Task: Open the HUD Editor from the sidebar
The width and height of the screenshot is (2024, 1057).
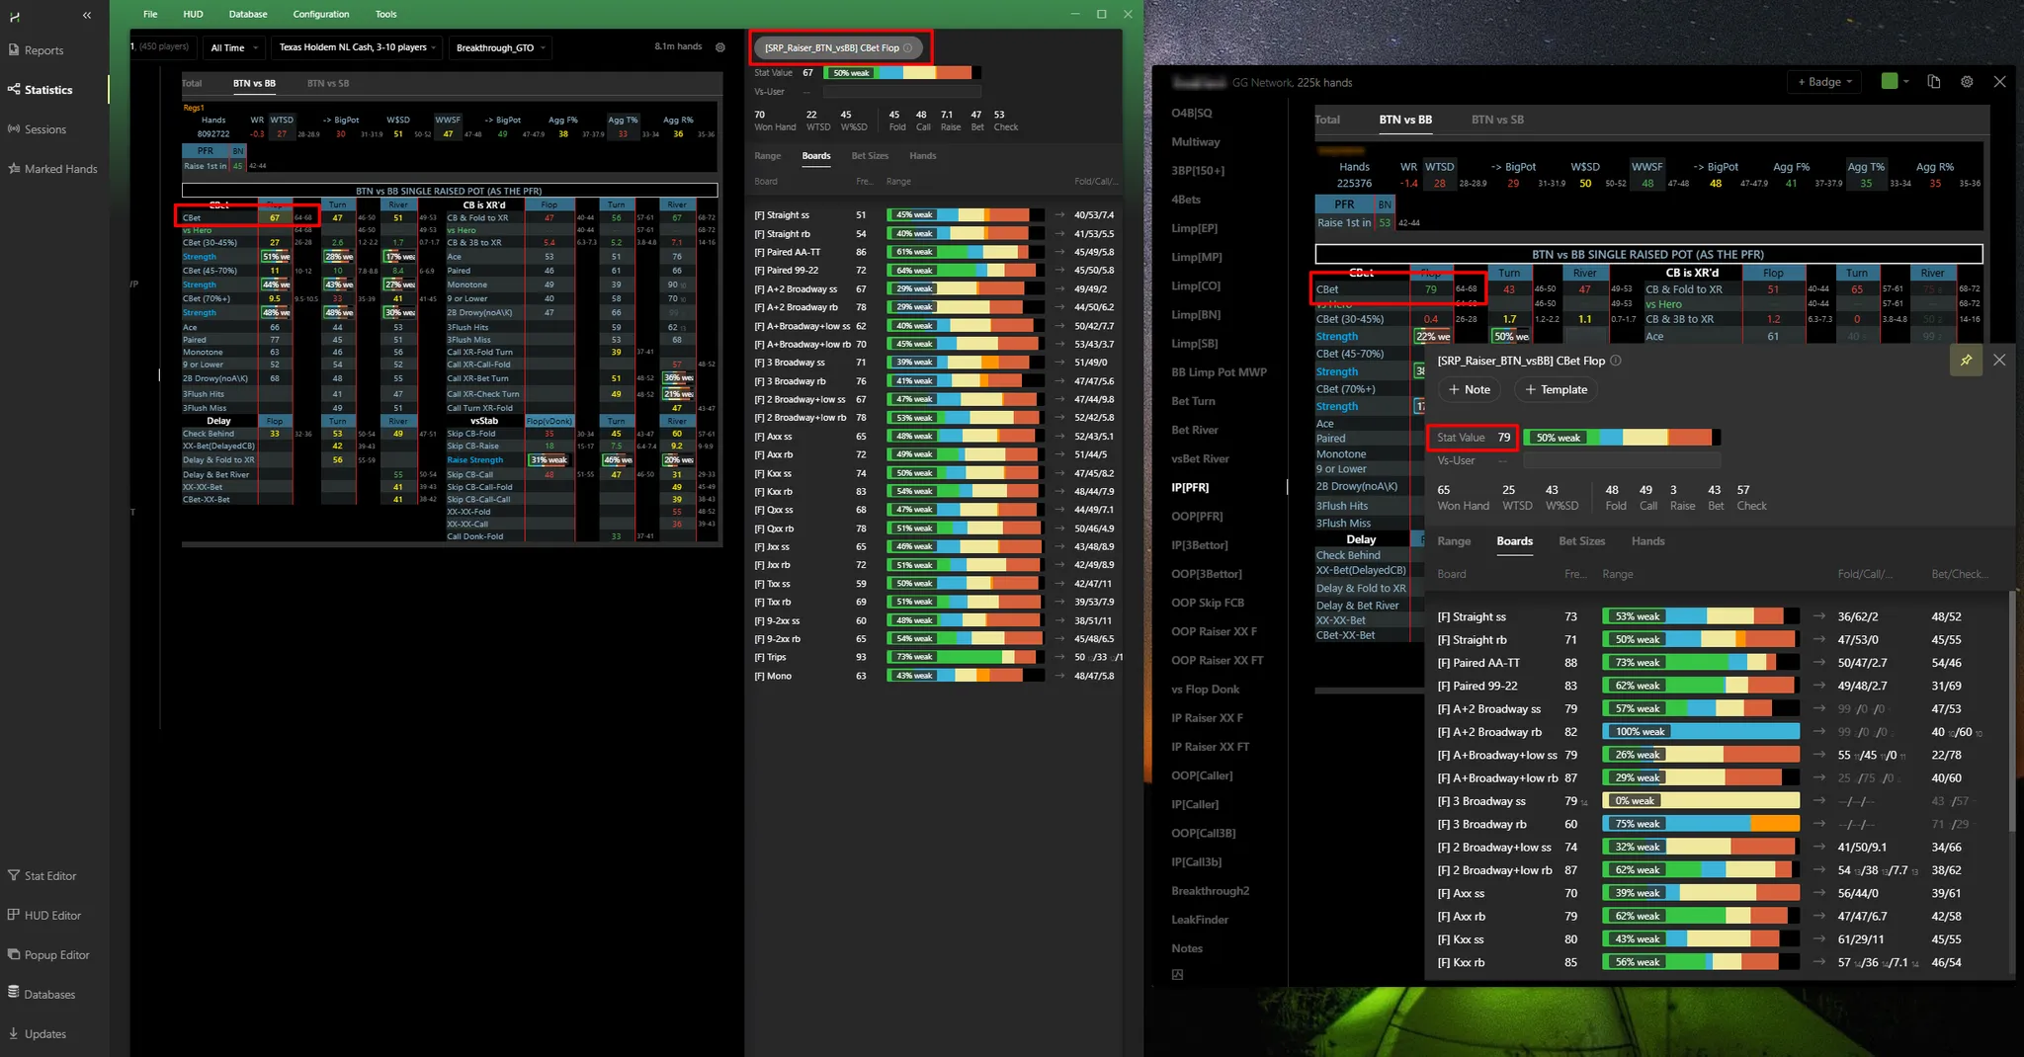Action: (x=52, y=916)
